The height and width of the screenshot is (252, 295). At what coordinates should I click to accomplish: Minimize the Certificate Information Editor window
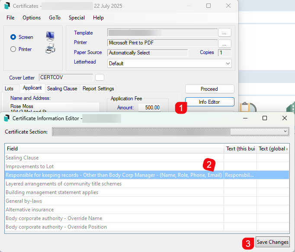click(x=245, y=118)
